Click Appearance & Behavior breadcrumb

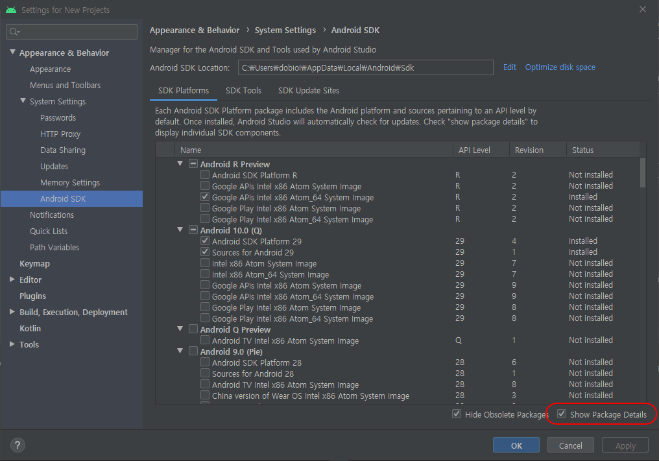click(x=194, y=30)
